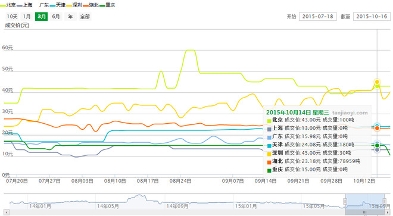Image resolution: width=393 pixels, height=216 pixels.
Task: Toggle the 天津 series in the legend
Action: [x=58, y=5]
